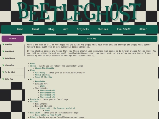Image resolution: width=159 pixels, height=119 pixels.
Task: Open the Home link under Minecraft
Action: tap(47, 110)
